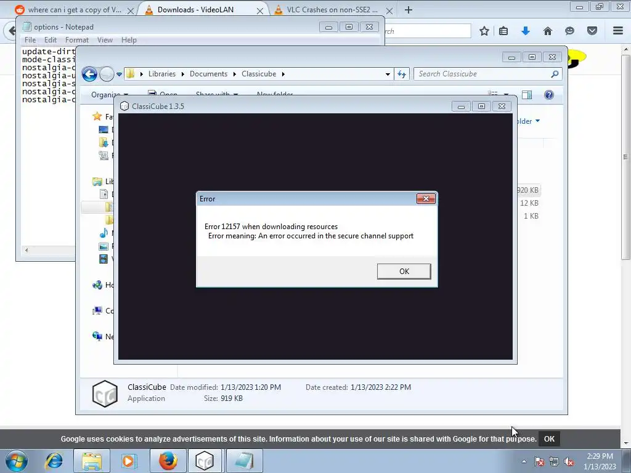Select the 1 KB file size entry
631x473 pixels.
[531, 216]
